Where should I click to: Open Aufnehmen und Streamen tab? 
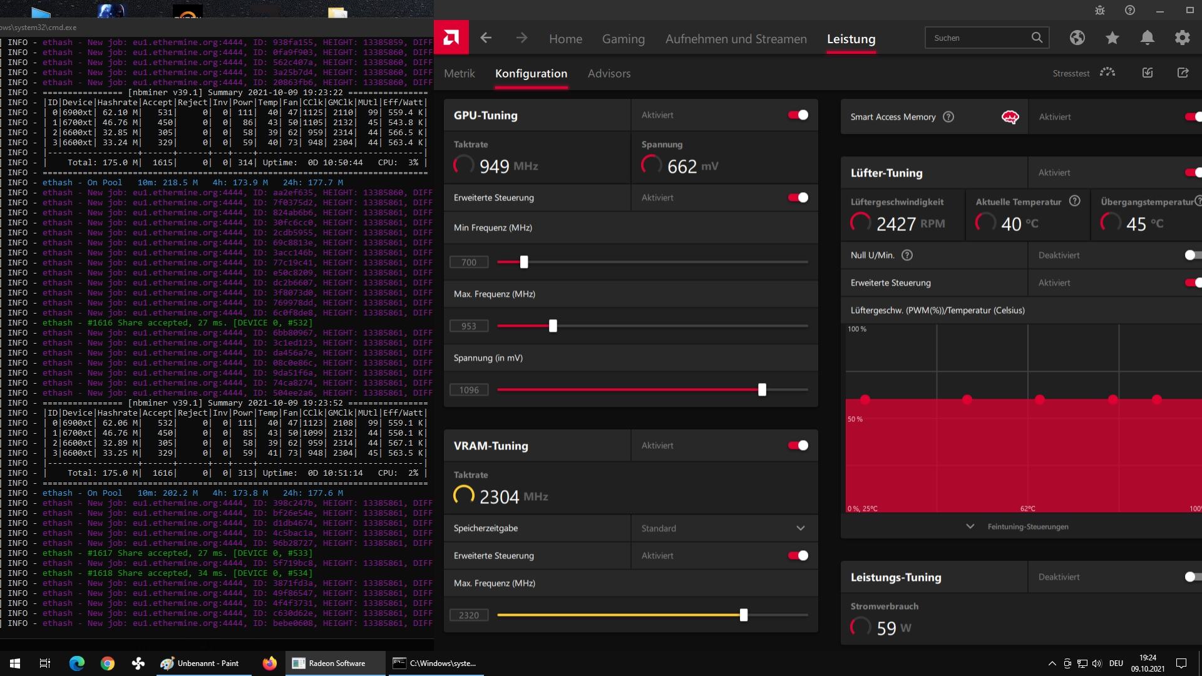[x=736, y=39]
